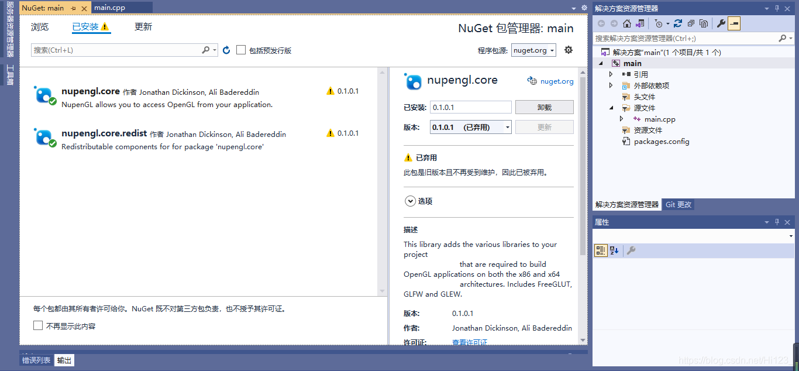Click the Alphabetical sort icon in Properties panel
The image size is (799, 371).
tap(614, 250)
